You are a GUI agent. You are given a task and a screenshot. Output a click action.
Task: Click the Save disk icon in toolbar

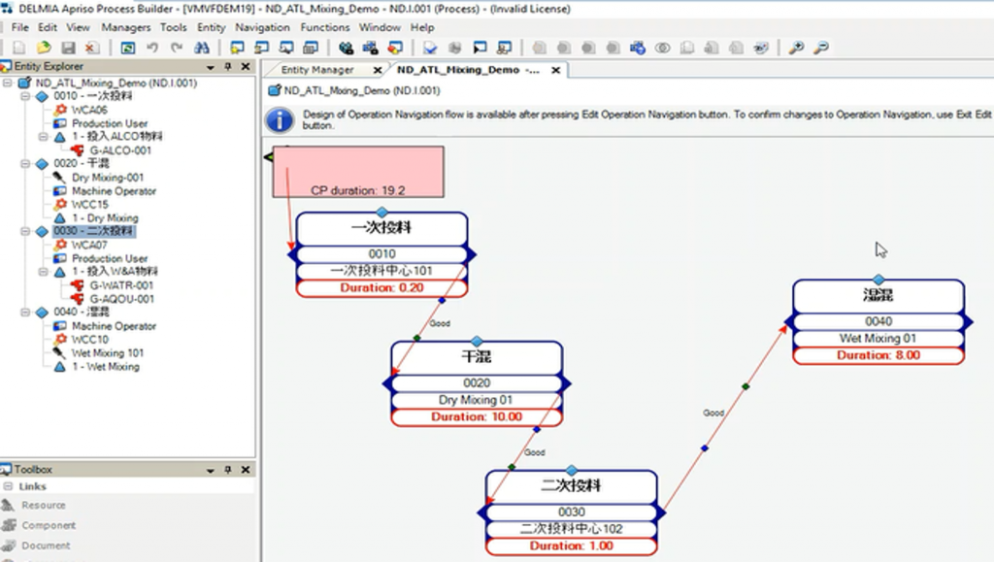tap(68, 47)
